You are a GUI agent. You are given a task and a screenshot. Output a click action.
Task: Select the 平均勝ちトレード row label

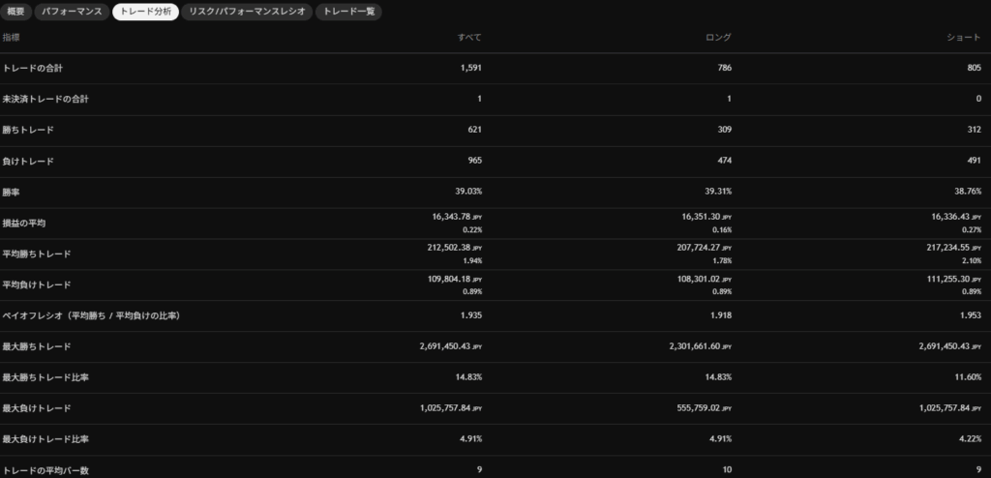(37, 254)
